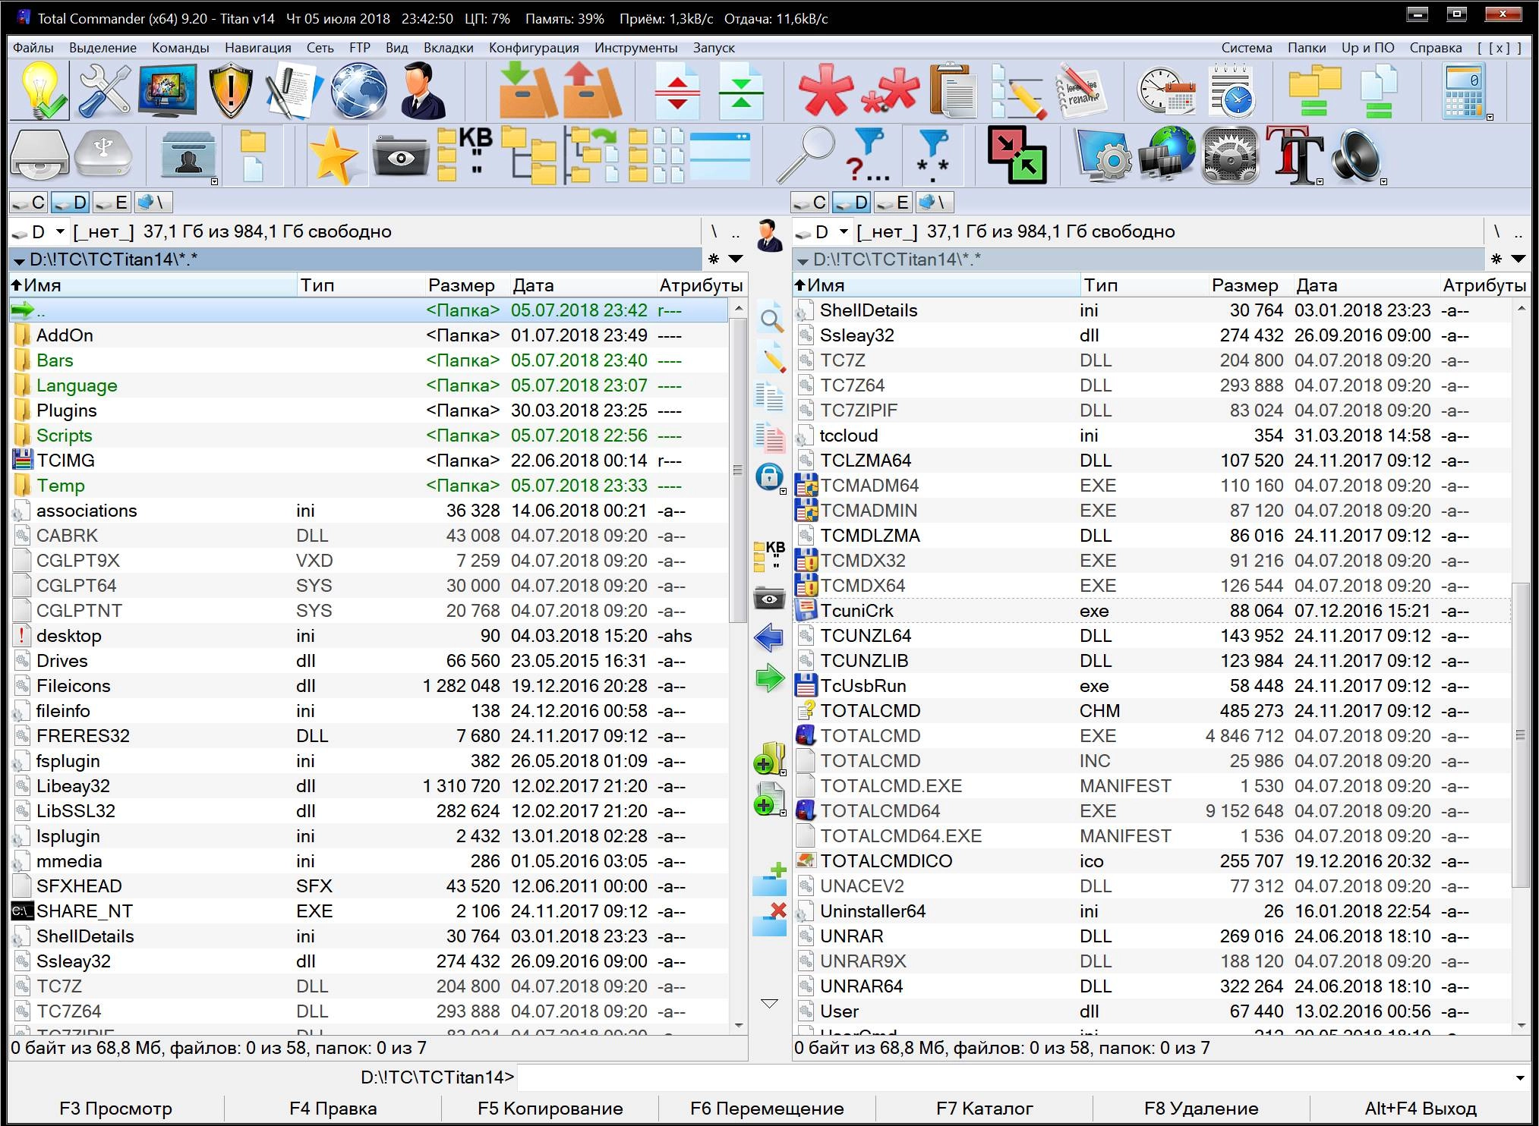
Task: Click left panel scrollbar down arrow
Action: [739, 1027]
